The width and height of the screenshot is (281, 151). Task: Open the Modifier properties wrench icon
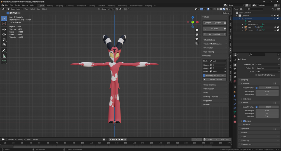pyautogui.click(x=235, y=96)
